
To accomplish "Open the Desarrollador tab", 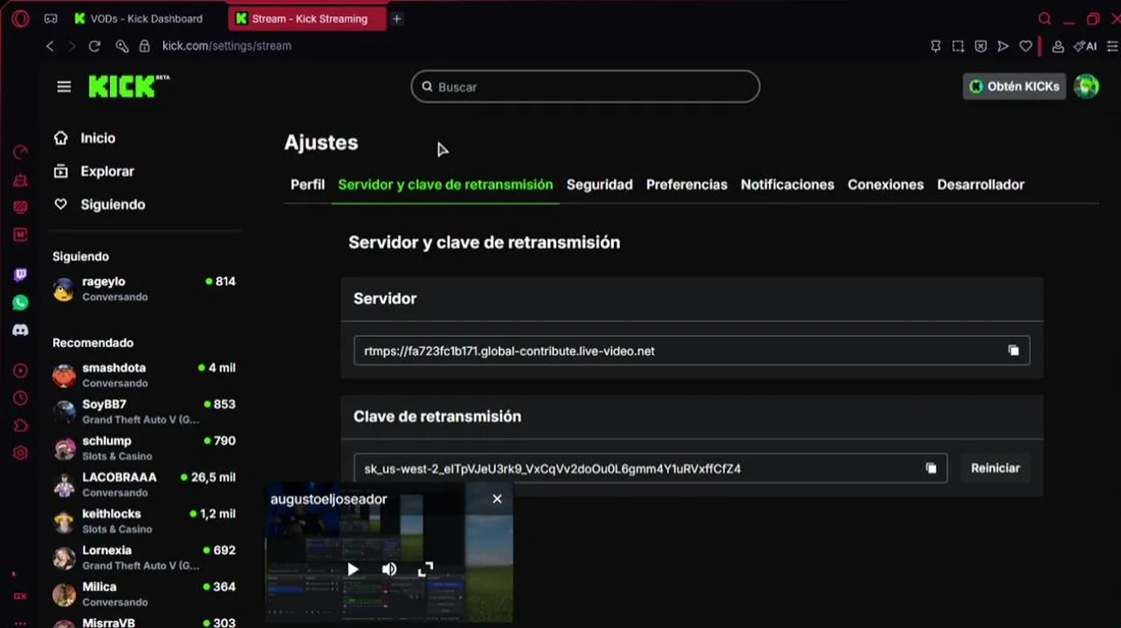I will tap(980, 185).
